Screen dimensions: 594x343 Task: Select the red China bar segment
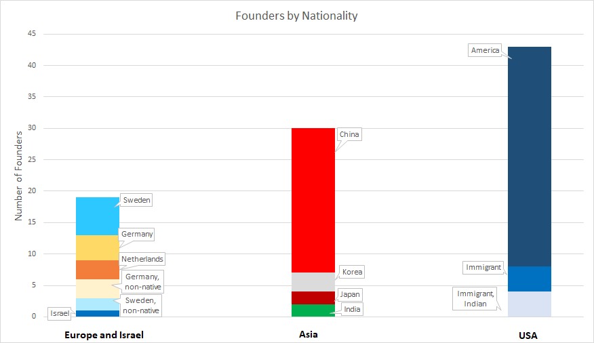pyautogui.click(x=313, y=200)
